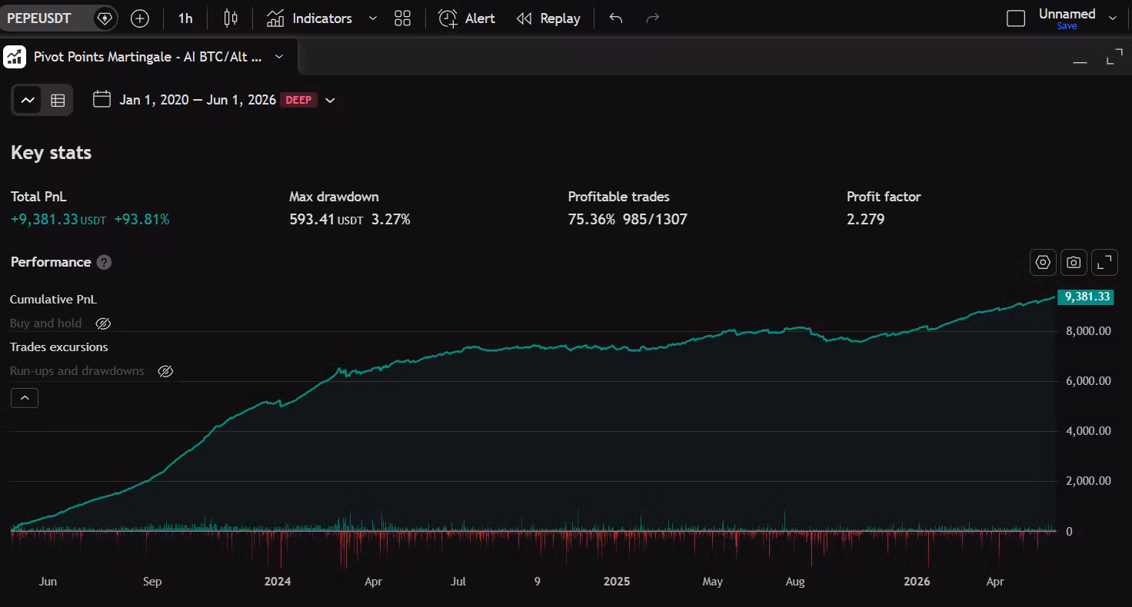Screen dimensions: 1132x607
Task: Expand the performance chart to fullscreen
Action: click(1104, 262)
